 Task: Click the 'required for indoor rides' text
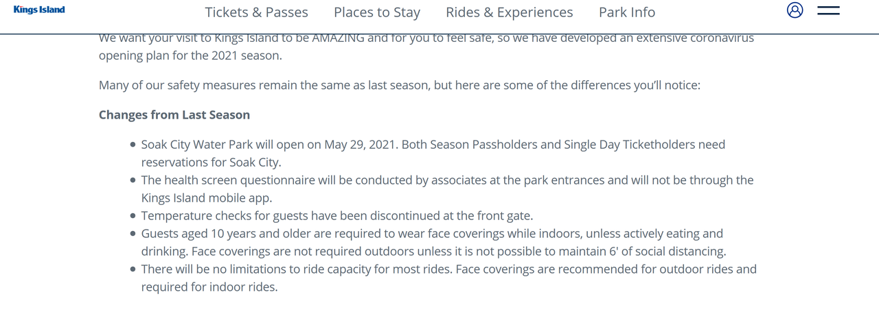(209, 287)
